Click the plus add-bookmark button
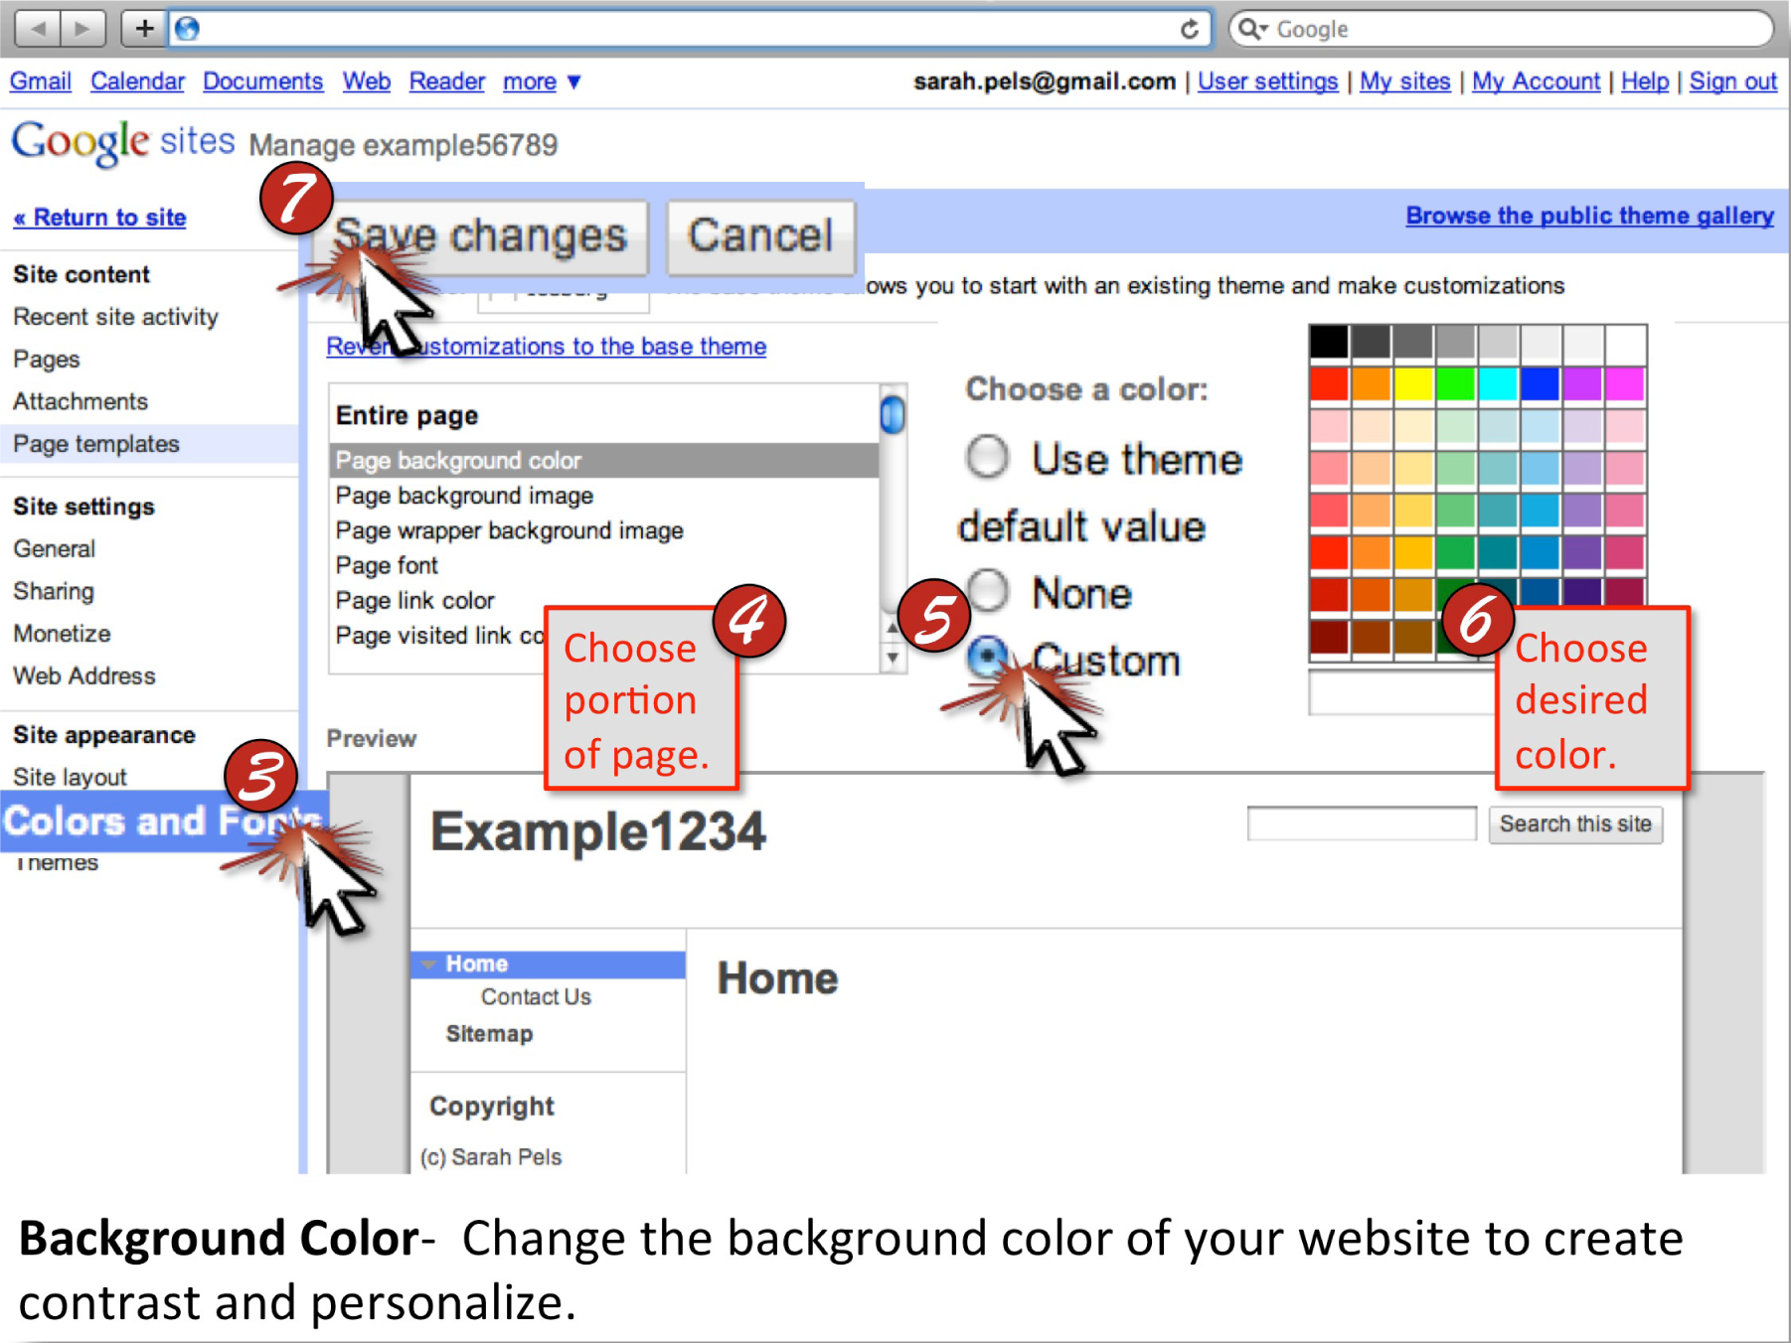 (x=144, y=28)
